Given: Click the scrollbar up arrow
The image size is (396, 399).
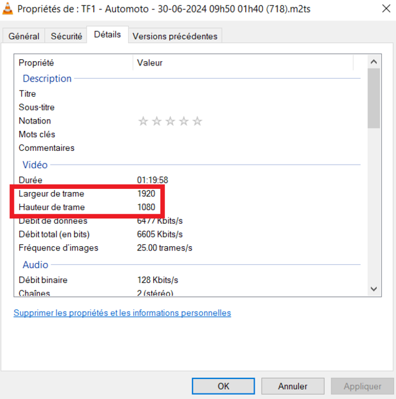Looking at the screenshot, I should click(374, 62).
